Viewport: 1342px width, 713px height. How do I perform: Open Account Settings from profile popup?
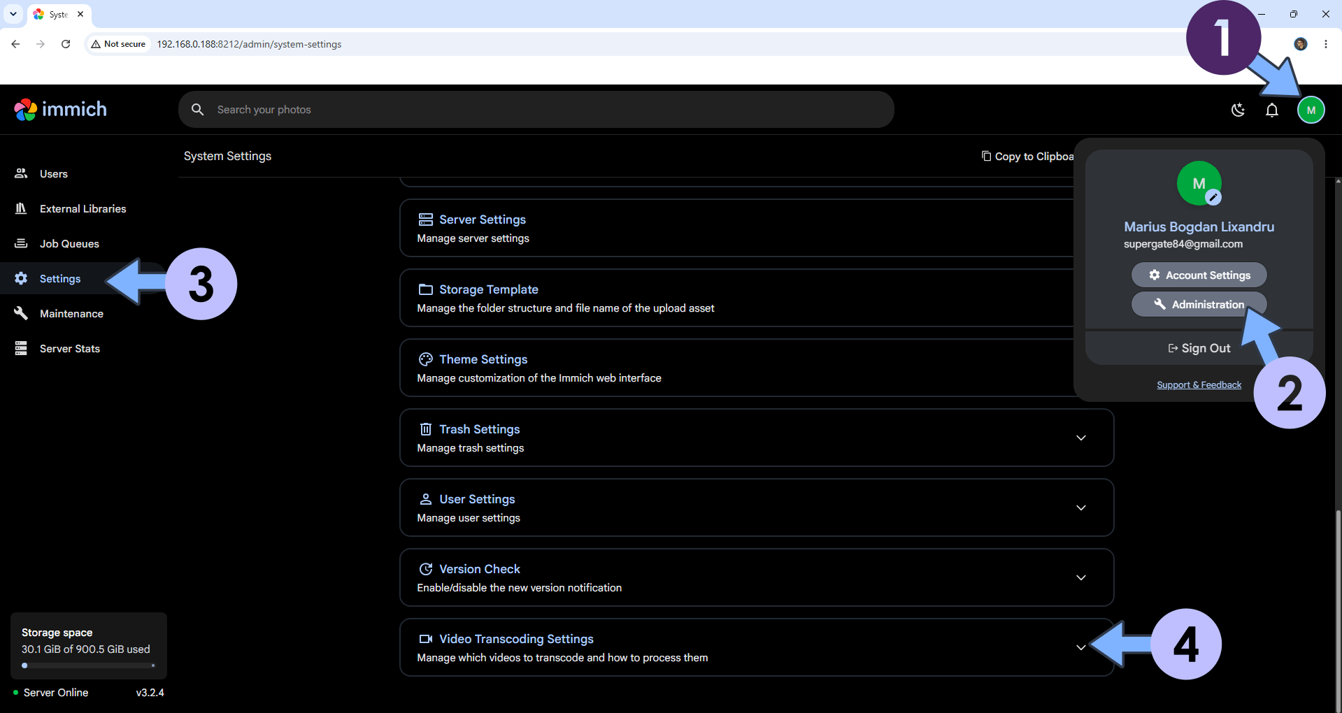pyautogui.click(x=1199, y=275)
